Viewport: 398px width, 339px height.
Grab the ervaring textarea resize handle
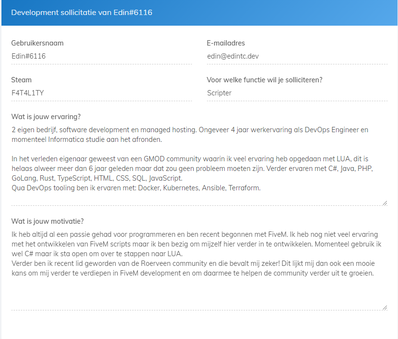(385, 203)
